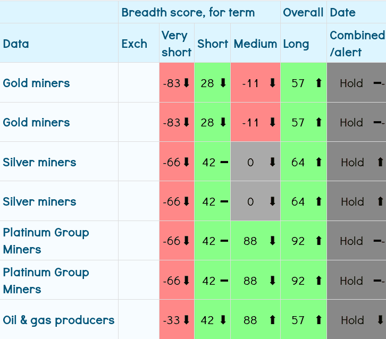Screen dimensions: 386x339
Task: Open the second Silver miners row label
Action: [39, 201]
